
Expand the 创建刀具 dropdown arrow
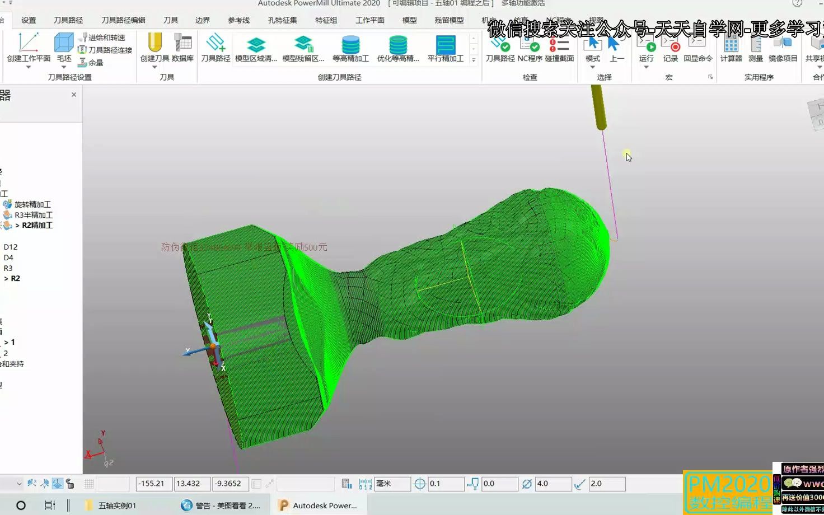154,67
